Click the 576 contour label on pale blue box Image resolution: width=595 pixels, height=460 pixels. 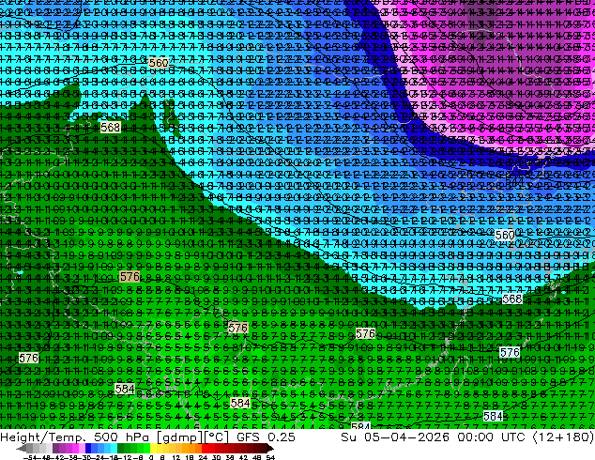[510, 353]
